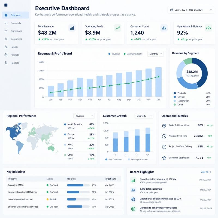Select Launch New Product Line initiative

63,199
